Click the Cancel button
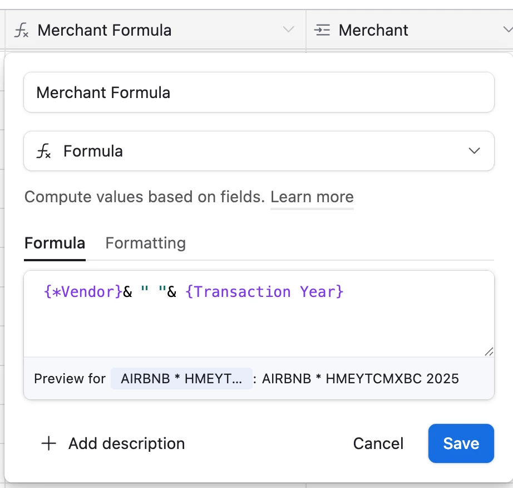 click(x=378, y=443)
